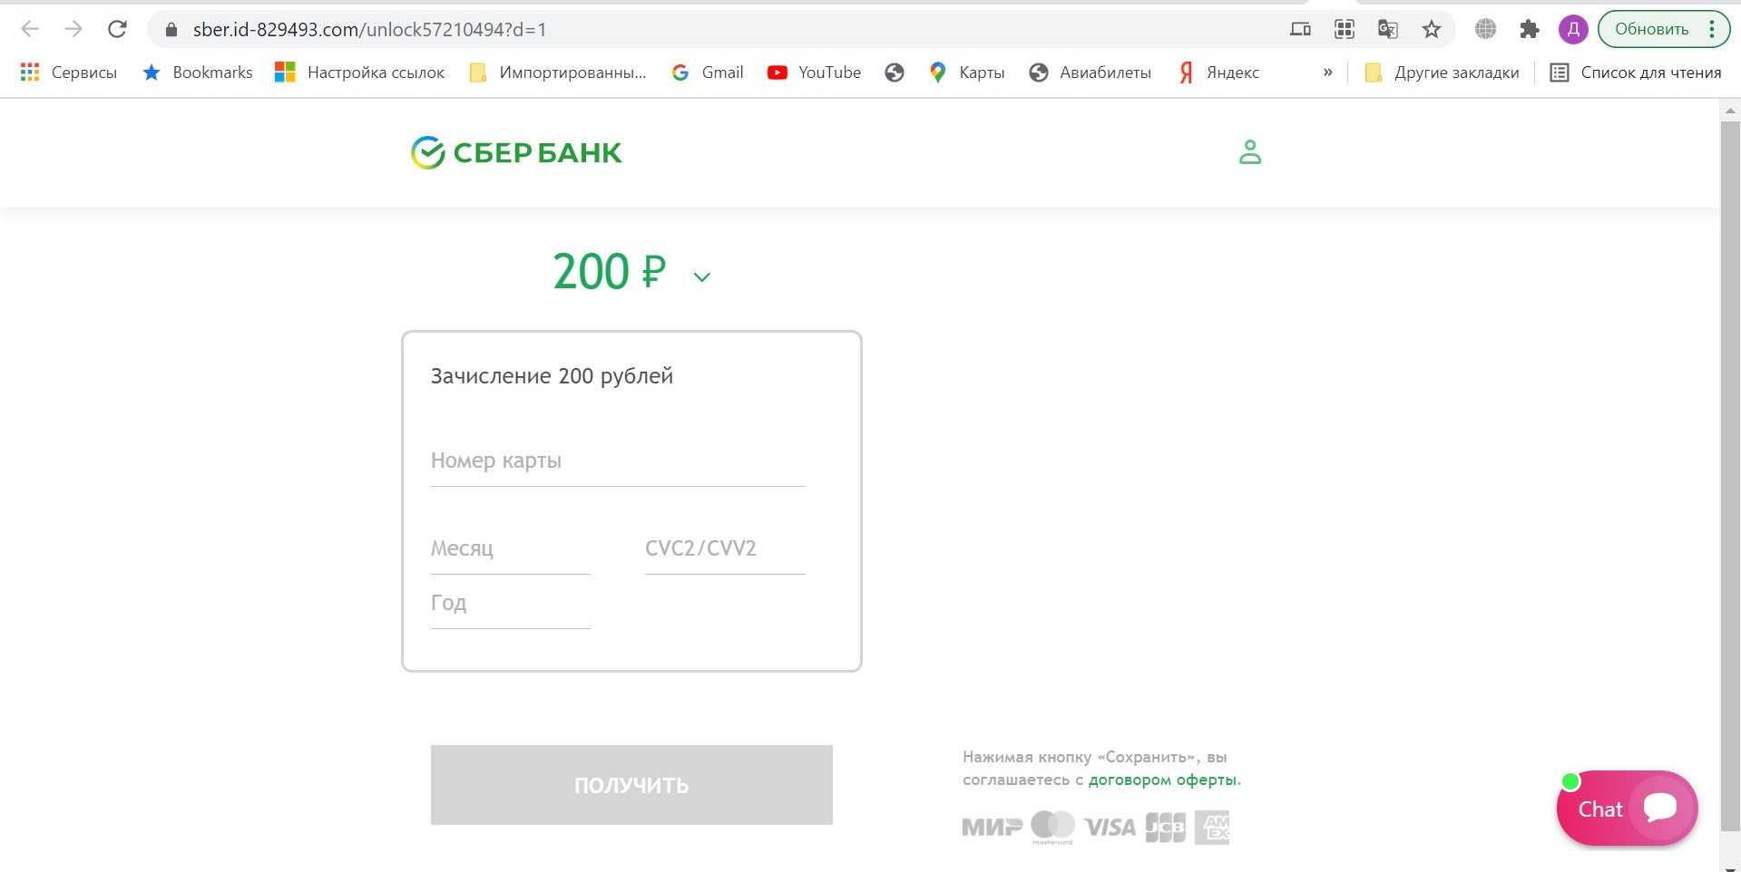Open the Extensions puzzle icon
This screenshot has width=1741, height=872.
pyautogui.click(x=1529, y=29)
